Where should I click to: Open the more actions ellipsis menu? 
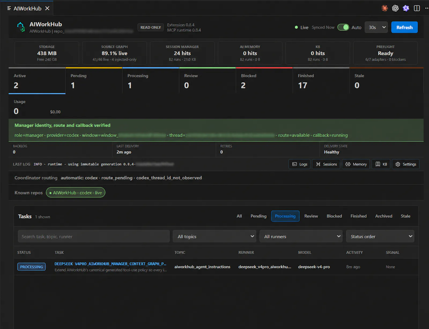point(427,8)
